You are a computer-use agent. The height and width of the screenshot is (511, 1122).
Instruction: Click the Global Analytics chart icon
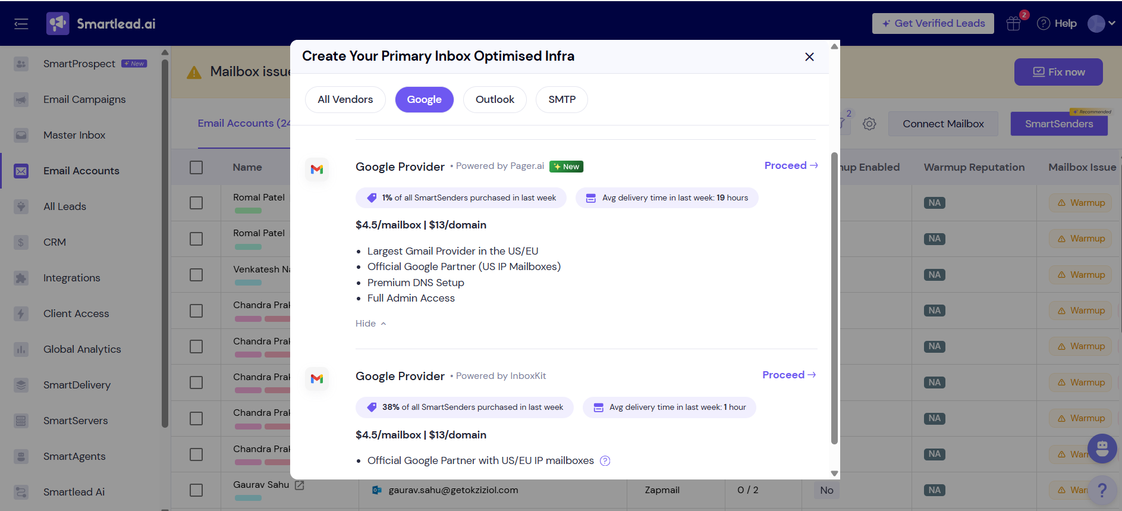(21, 349)
